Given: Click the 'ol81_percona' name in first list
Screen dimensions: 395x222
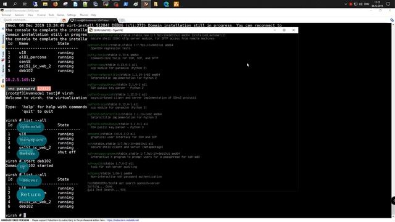Looking at the screenshot, I should point(33,57).
